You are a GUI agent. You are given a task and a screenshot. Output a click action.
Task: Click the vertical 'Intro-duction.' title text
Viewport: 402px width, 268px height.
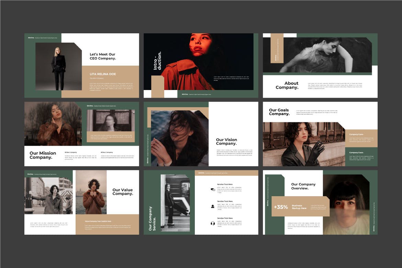(157, 61)
